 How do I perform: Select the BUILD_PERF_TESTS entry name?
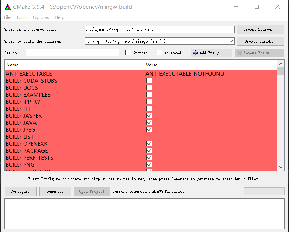coord(29,157)
